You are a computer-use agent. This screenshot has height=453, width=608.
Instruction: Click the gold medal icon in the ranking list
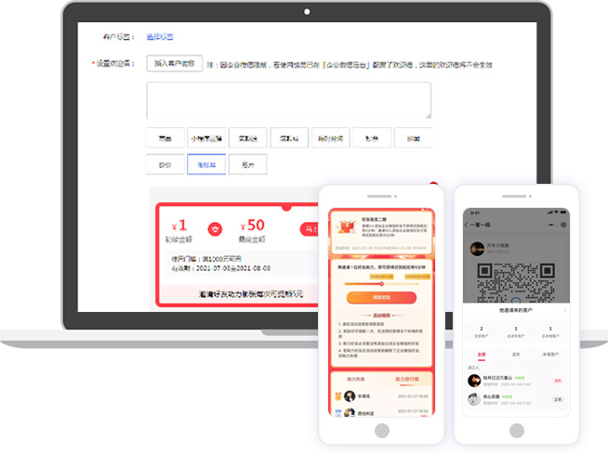pyautogui.click(x=337, y=395)
